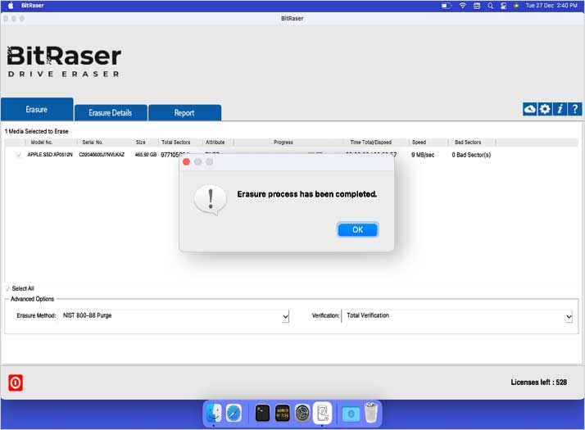Click the 0 Bad Sector(s) value
Image resolution: width=585 pixels, height=430 pixels.
tap(471, 155)
